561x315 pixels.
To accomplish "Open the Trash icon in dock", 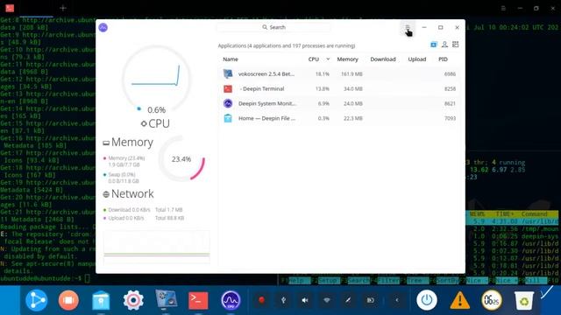I will 524,300.
